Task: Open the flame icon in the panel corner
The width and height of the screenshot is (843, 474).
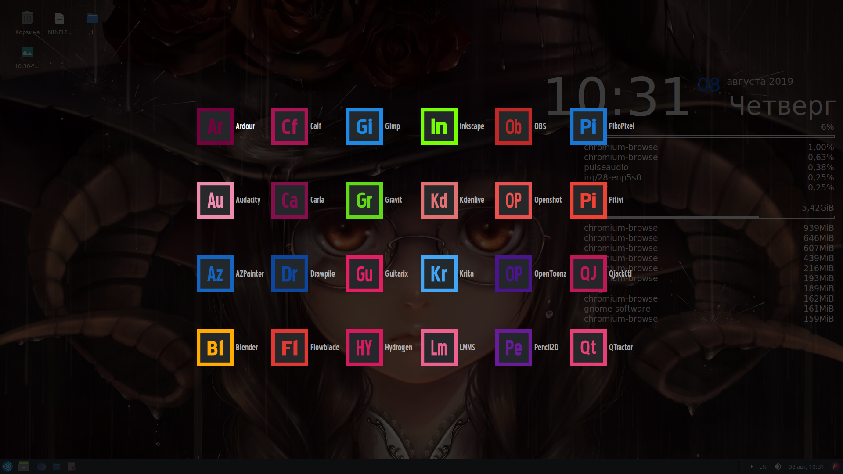Action: coord(836,466)
